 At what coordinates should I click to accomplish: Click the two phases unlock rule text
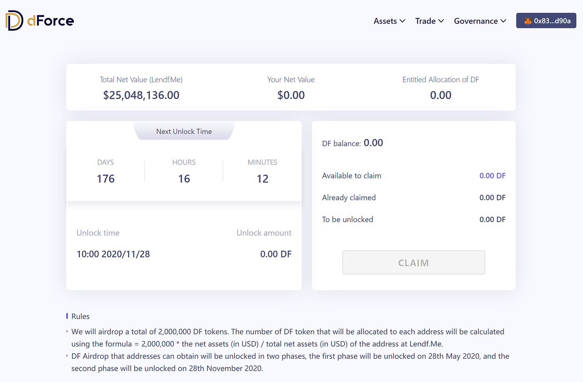coord(290,362)
